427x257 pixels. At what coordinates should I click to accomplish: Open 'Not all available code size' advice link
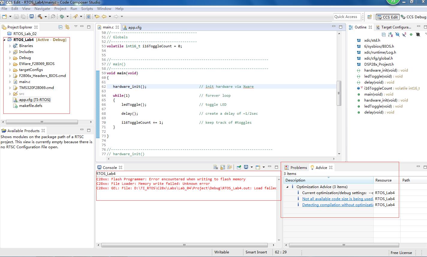coord(337,199)
